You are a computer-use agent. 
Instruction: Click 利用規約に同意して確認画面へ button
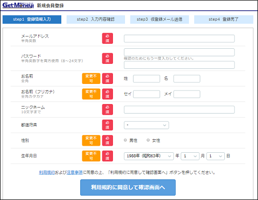point(128,187)
